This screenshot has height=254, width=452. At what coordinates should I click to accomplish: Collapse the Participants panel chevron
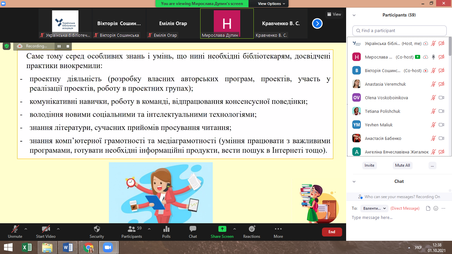[x=354, y=15]
